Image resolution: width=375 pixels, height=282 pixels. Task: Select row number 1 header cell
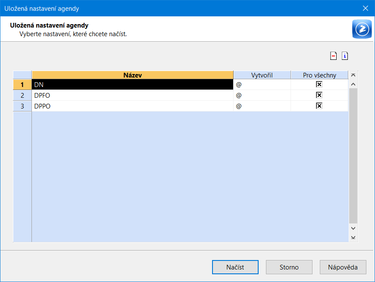click(22, 84)
